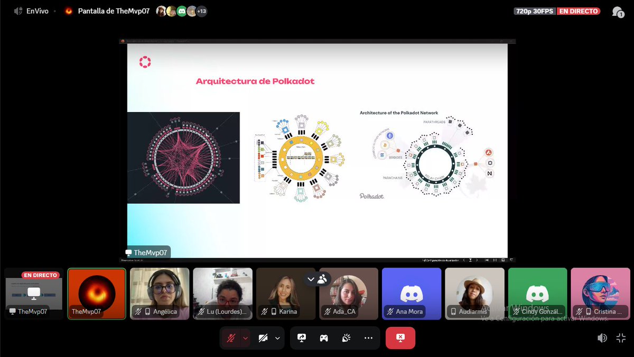This screenshot has width=634, height=357.
Task: Click the yellow relay chain ring diagram
Action: pos(300,158)
